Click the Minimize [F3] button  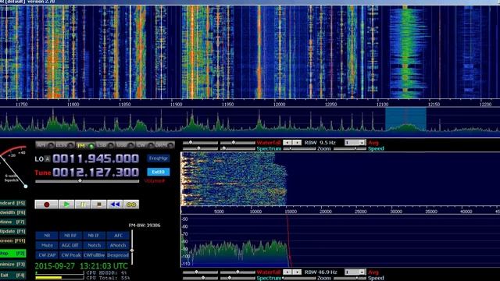(12, 265)
